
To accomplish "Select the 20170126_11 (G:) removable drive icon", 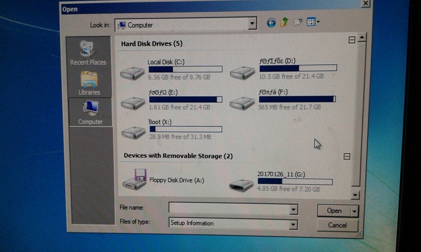I will [241, 185].
